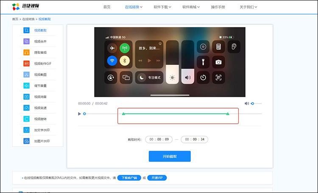Choose the 视频旋转 rotate icon
This screenshot has width=318, height=193.
pyautogui.click(x=26, y=119)
